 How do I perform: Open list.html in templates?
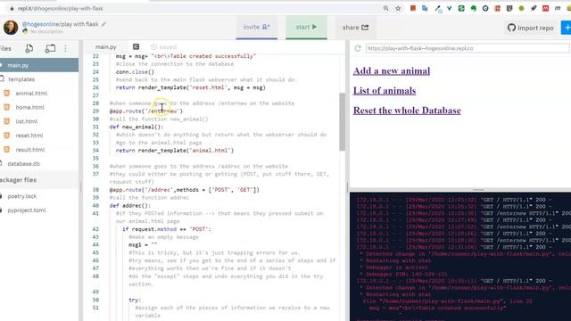tap(26, 121)
